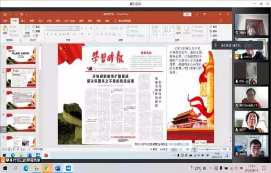Click the PowerPoint zoom slider handle
271x173 pixels.
point(207,149)
